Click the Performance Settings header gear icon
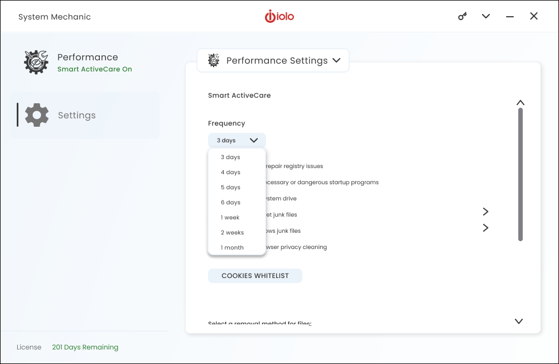The image size is (559, 364). click(214, 60)
